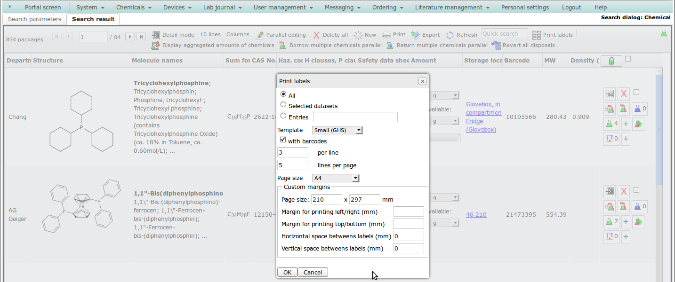Open the Literature management menu
Screen dimensions: 675x282
[x=452, y=8]
